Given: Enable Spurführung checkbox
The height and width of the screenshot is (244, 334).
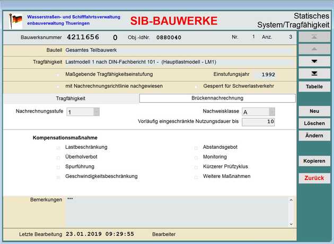Looking at the screenshot, I should pos(58,167).
